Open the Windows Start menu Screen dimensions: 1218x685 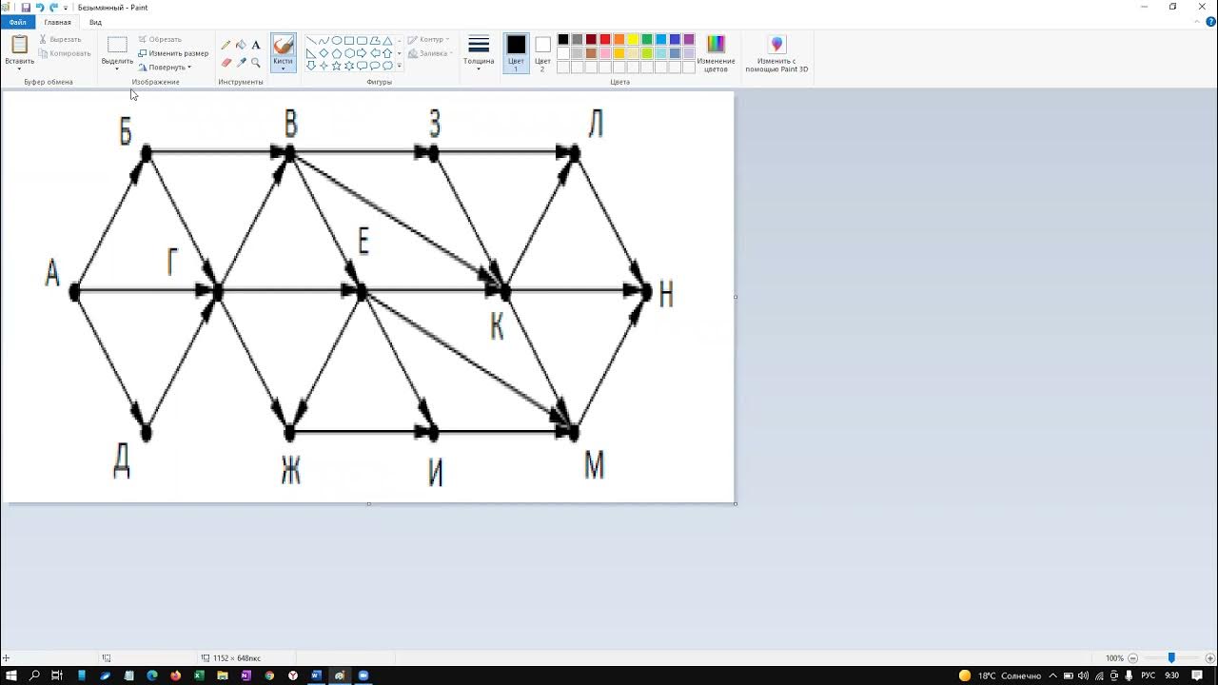click(x=10, y=675)
